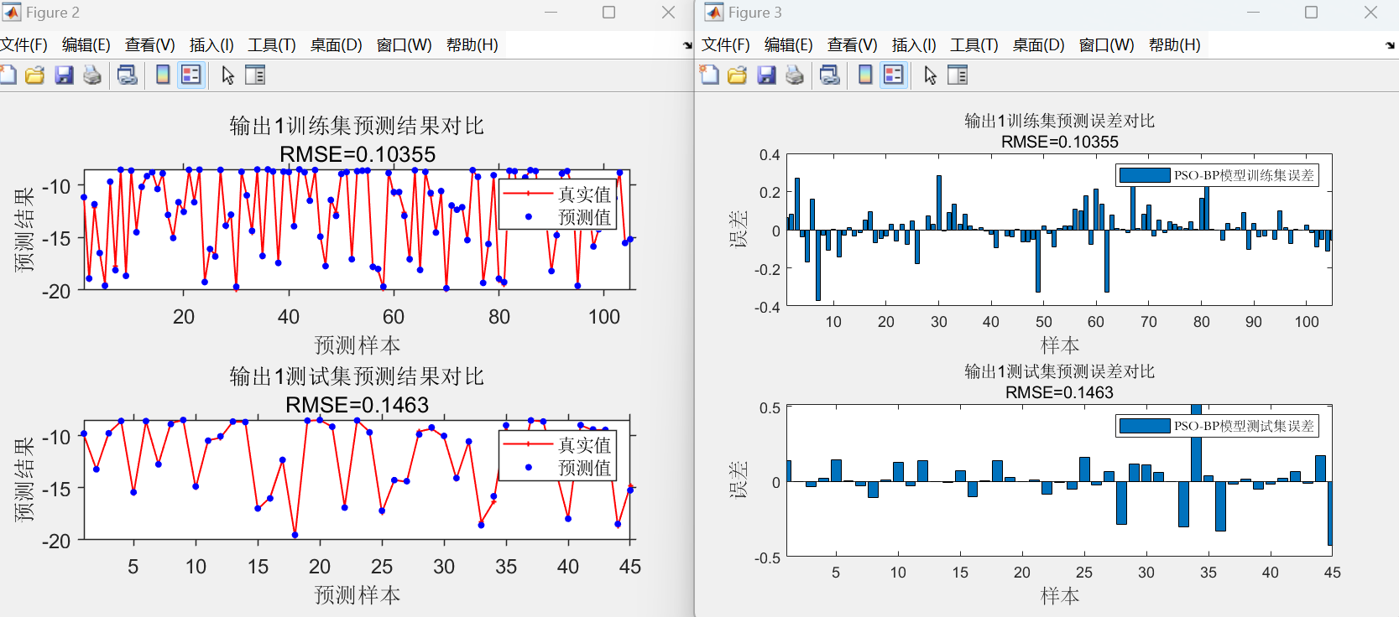
Task: Toggle Link Plot in Figure 3 toolbar
Action: tap(830, 75)
